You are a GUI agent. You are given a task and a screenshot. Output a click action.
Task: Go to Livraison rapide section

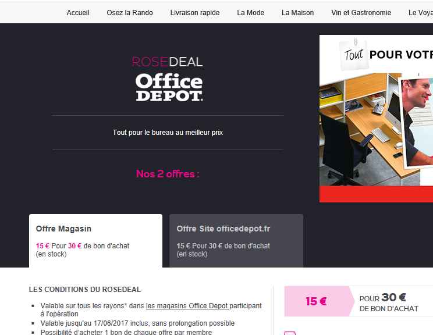[x=195, y=13]
